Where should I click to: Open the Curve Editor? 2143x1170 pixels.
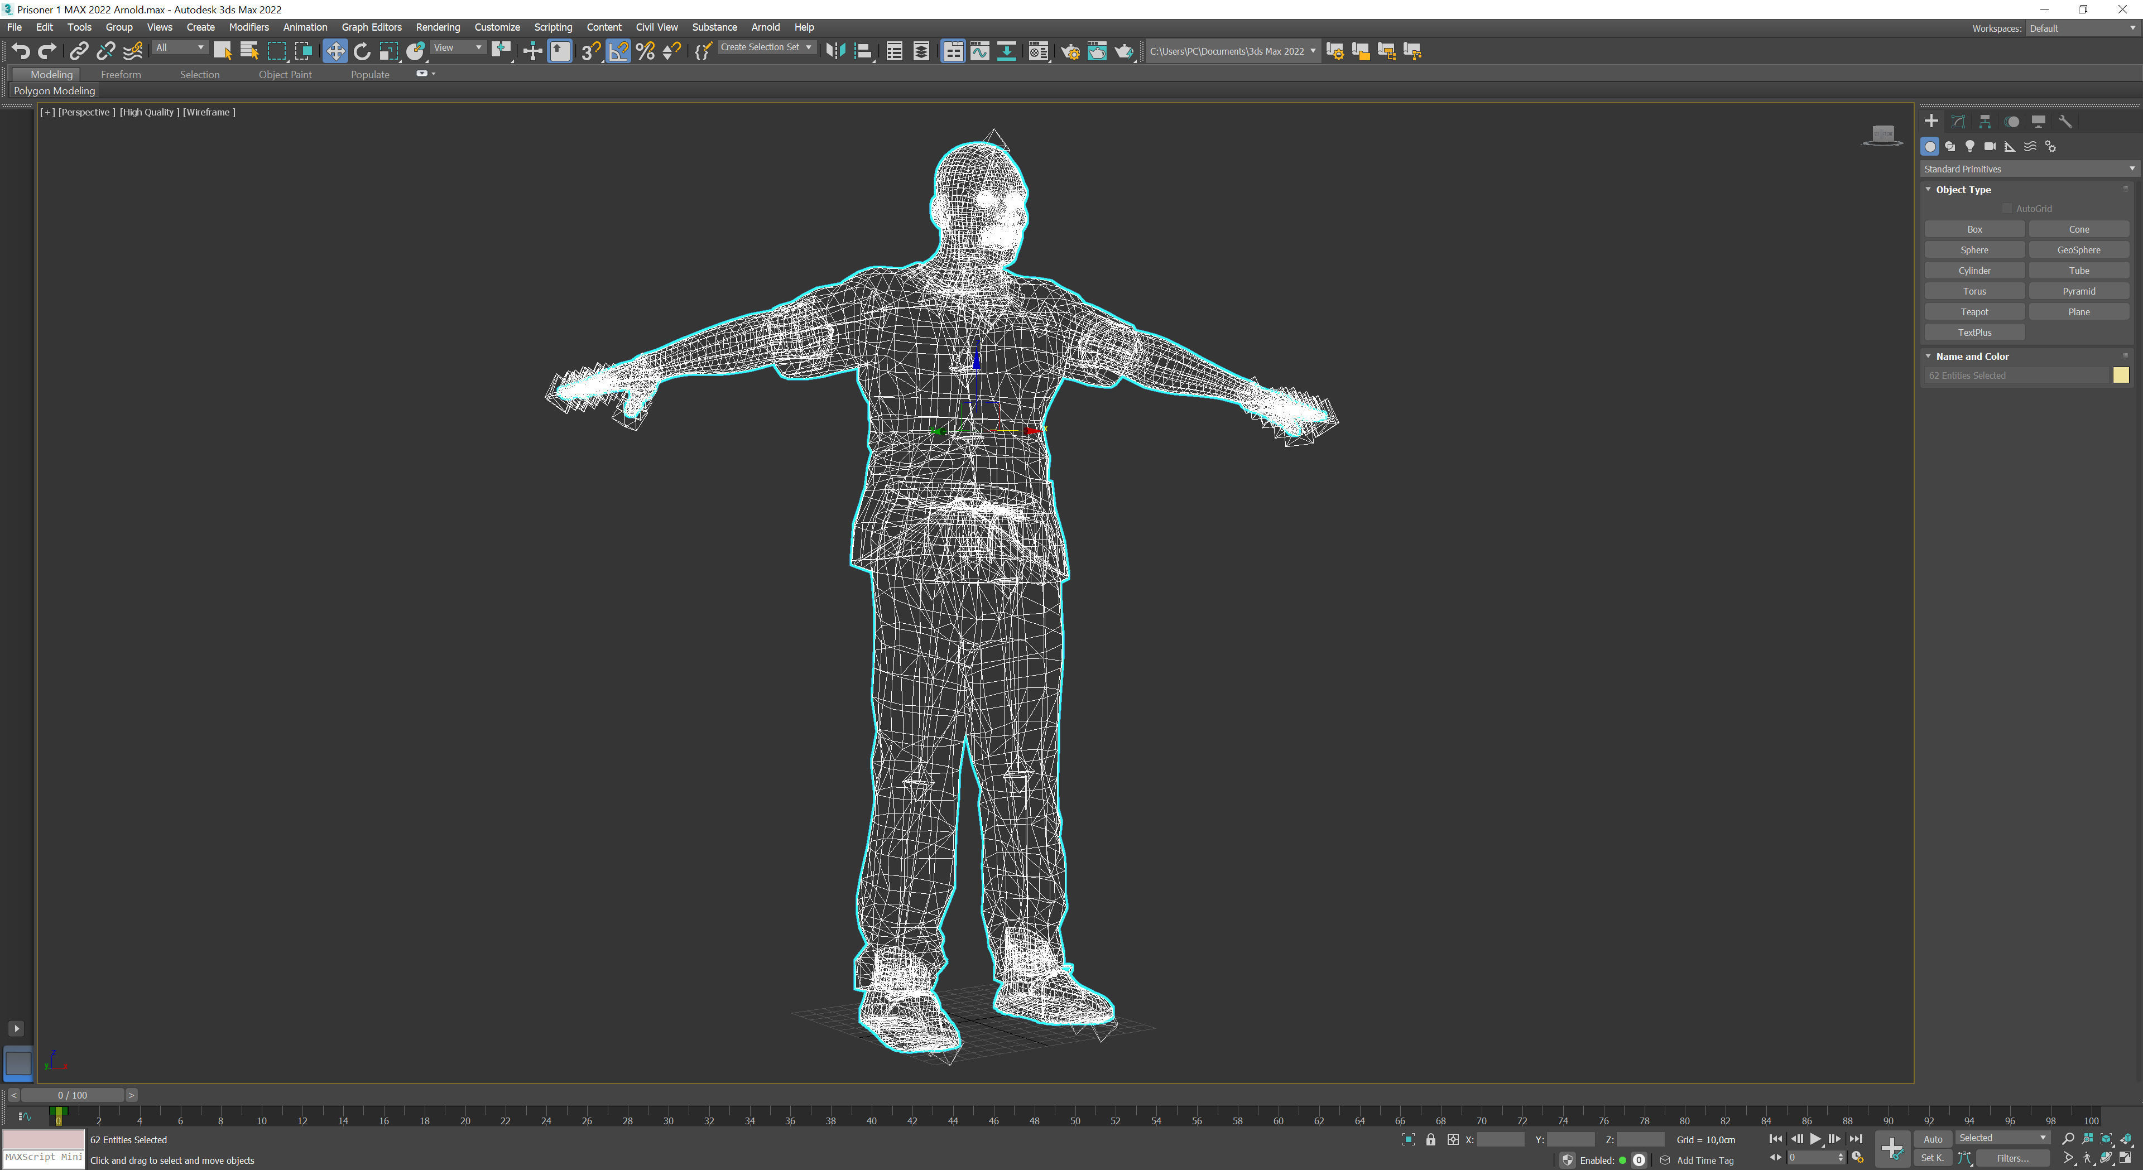coord(980,51)
